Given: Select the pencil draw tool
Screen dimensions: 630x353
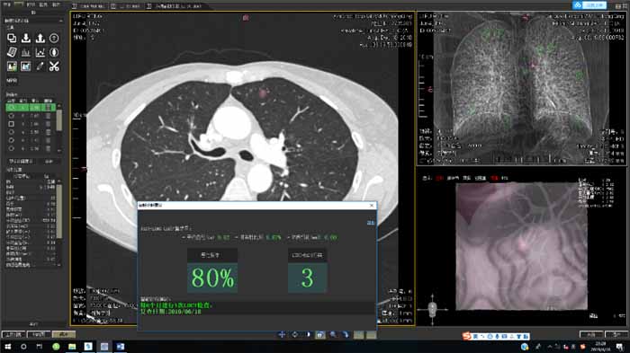Looking at the screenshot, I should click(x=40, y=66).
